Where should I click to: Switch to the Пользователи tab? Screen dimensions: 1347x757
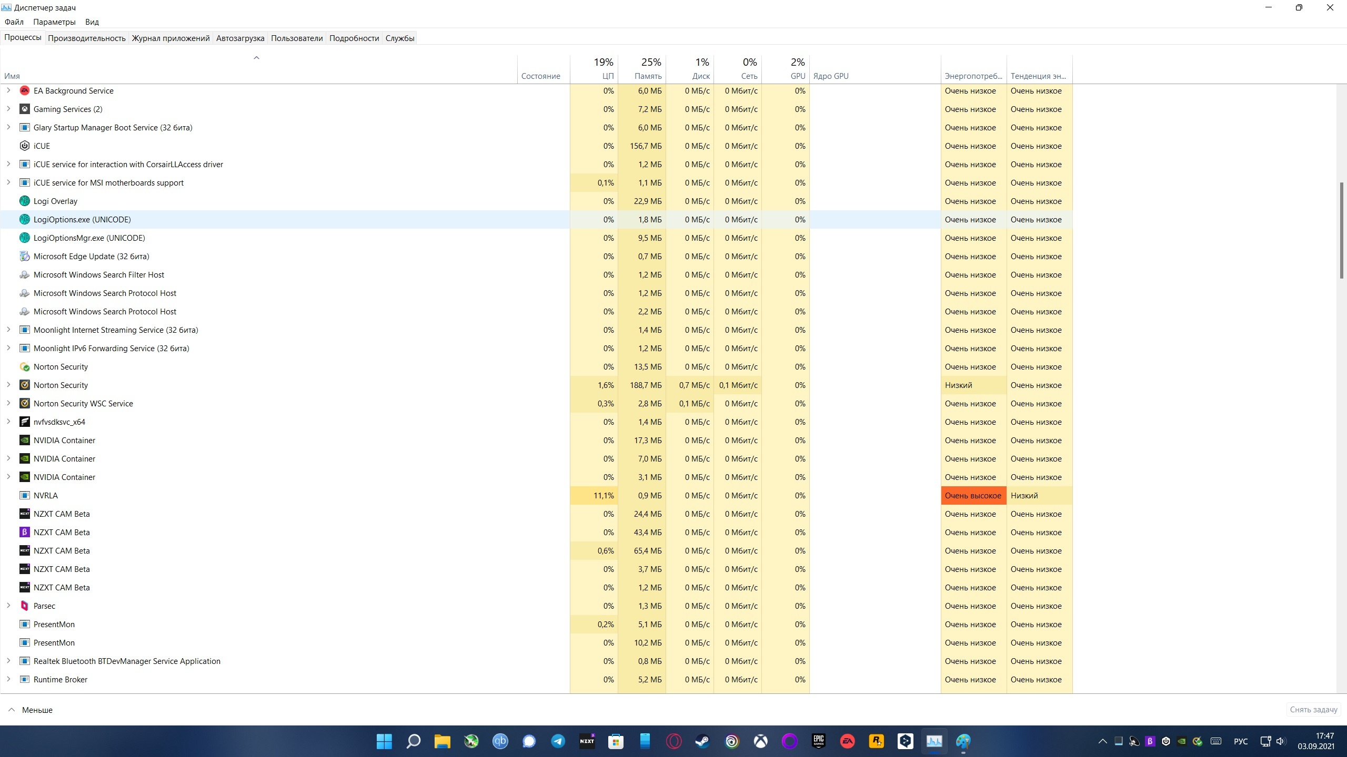tap(297, 38)
